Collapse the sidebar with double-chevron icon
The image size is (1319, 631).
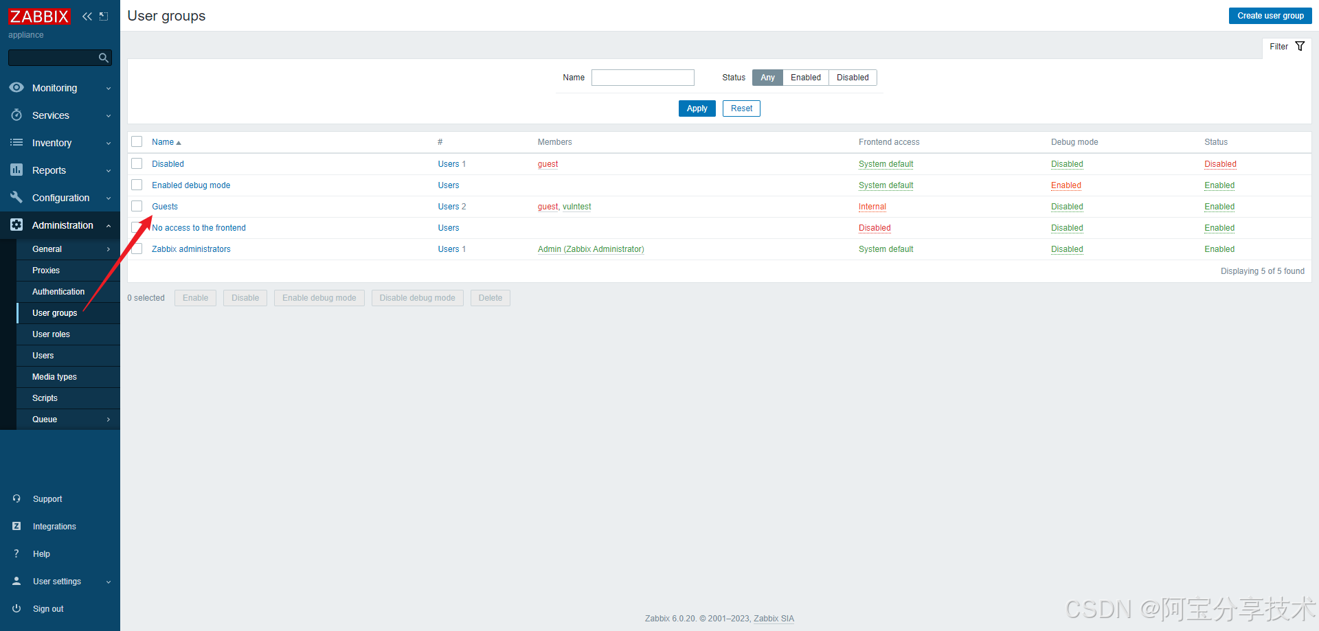pos(87,16)
